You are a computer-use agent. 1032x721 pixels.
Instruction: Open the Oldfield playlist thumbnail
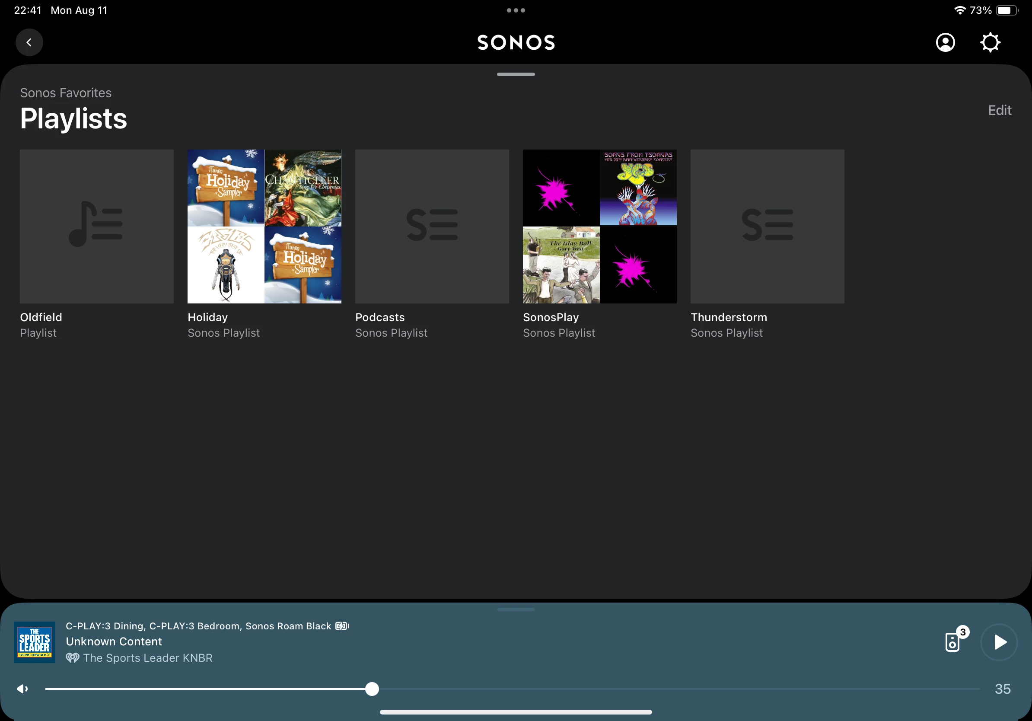pos(97,227)
